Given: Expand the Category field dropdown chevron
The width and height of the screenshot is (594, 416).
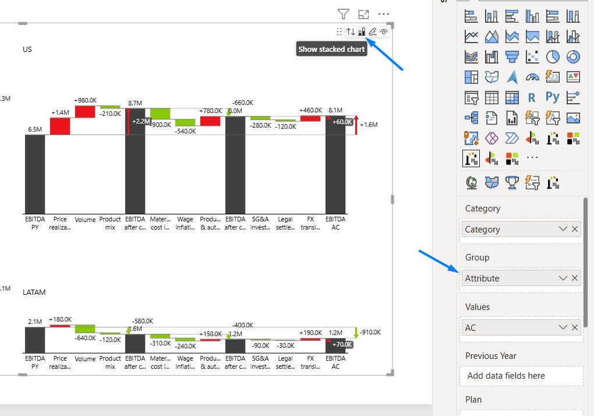Looking at the screenshot, I should pyautogui.click(x=563, y=229).
